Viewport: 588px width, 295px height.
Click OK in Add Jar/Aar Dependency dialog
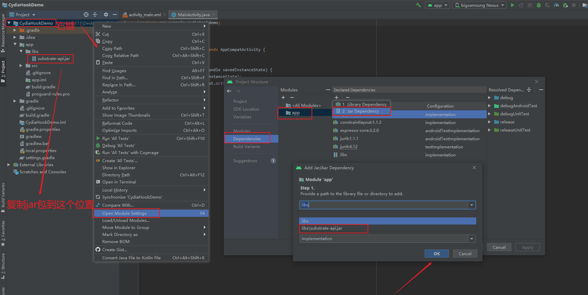437,254
